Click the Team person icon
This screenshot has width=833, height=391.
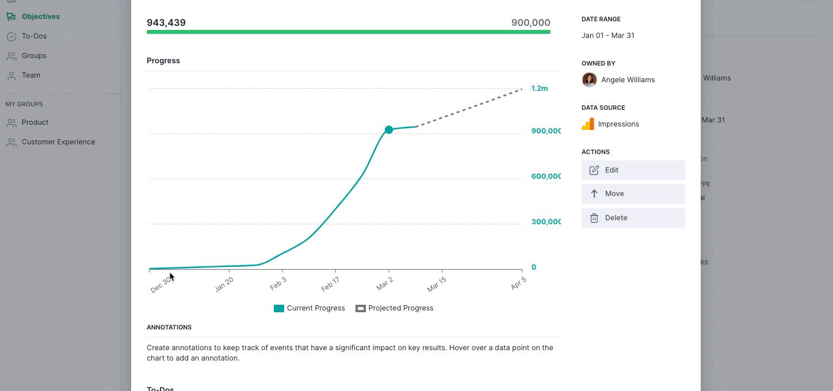(x=11, y=75)
